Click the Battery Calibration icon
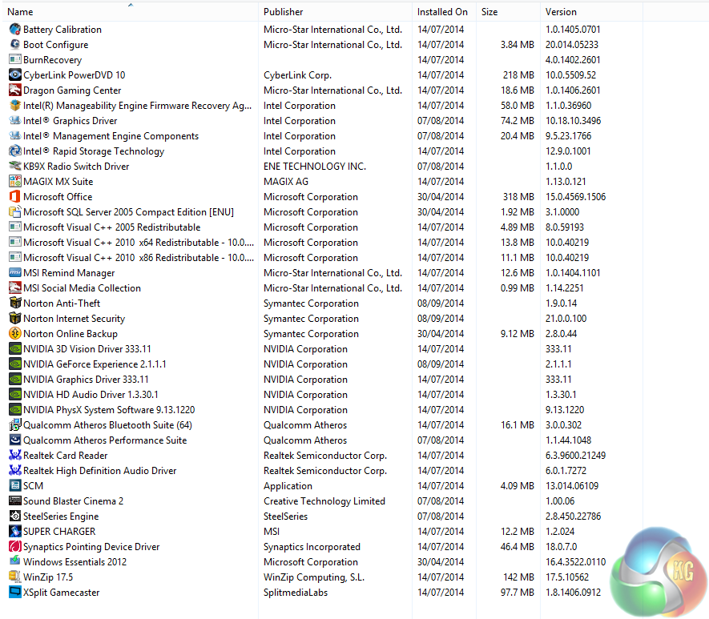Image resolution: width=709 pixels, height=619 pixels. coord(15,30)
